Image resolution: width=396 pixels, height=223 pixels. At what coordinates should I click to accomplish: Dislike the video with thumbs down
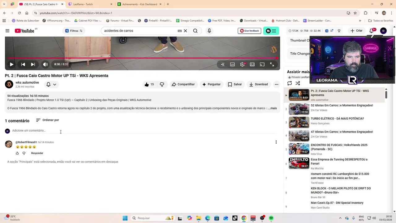(x=162, y=84)
